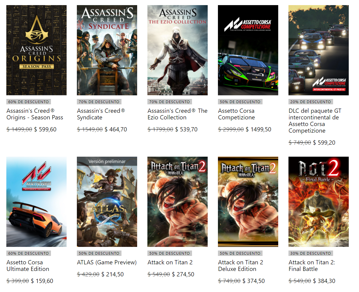Open A.O.T. 2 Final Battle cover image
Screen dimensions: 359x292
(319, 201)
